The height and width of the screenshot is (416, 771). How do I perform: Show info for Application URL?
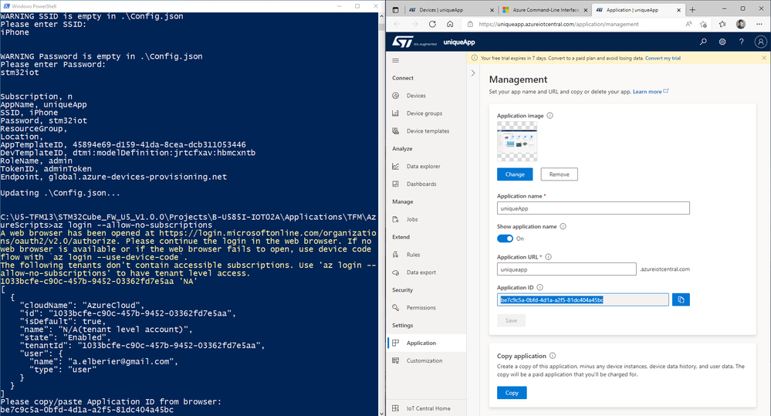548,257
